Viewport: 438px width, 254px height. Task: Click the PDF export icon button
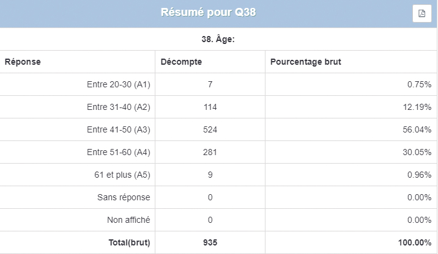421,13
